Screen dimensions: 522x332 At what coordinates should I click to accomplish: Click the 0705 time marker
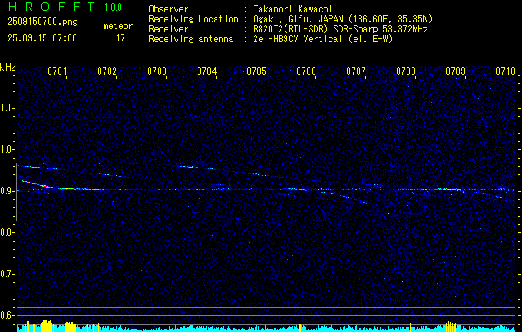click(256, 72)
